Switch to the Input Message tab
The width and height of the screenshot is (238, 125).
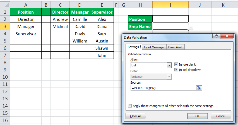154,47
